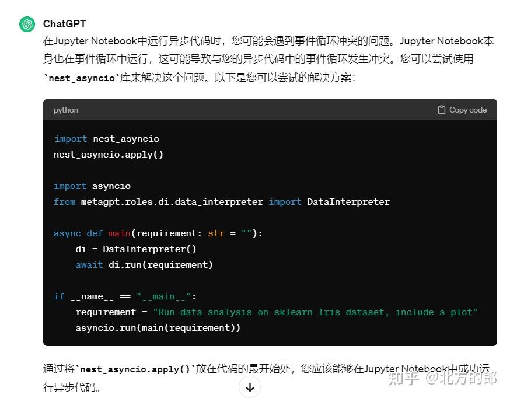This screenshot has width=510, height=398.
Task: Select the python language label
Action: pos(65,110)
